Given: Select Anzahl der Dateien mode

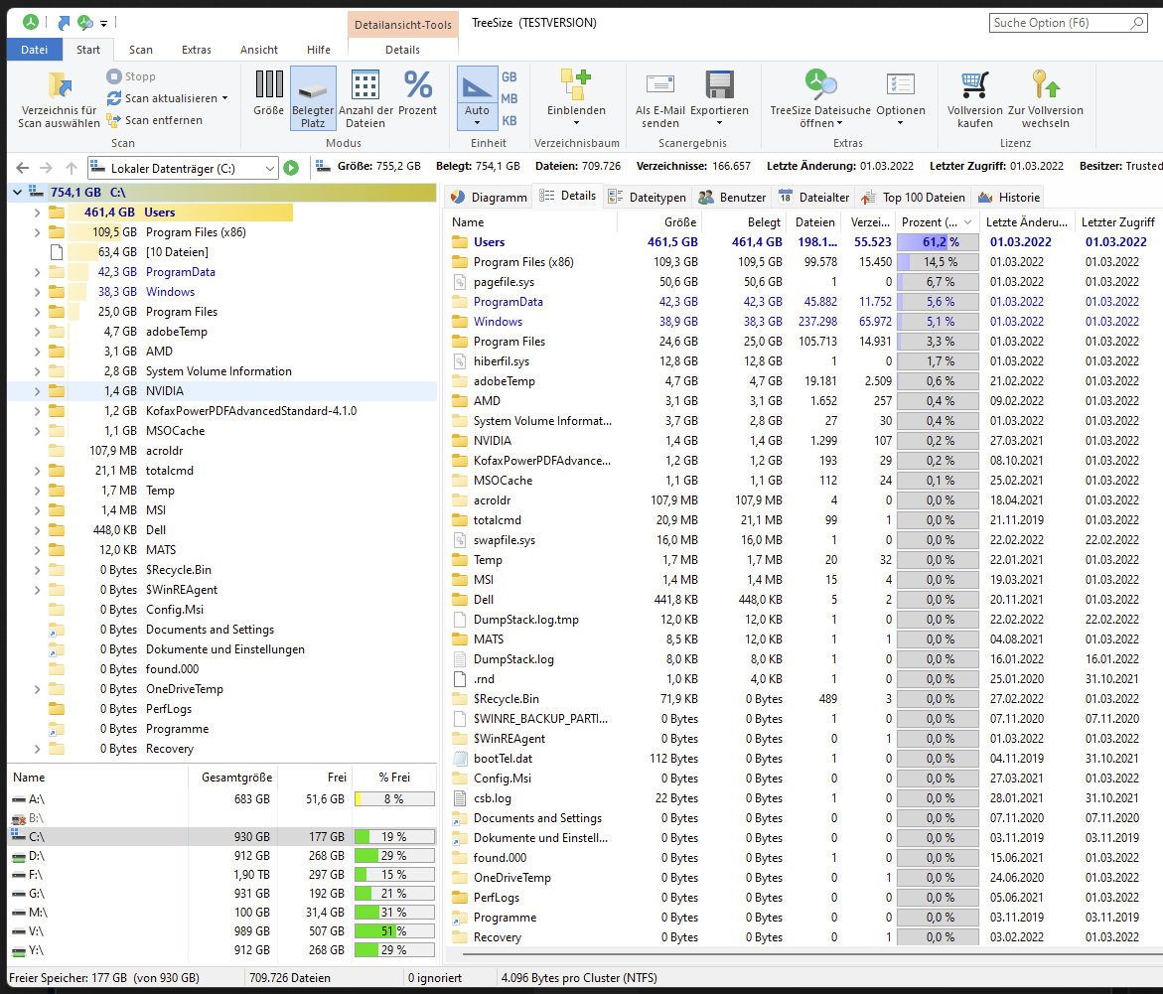Looking at the screenshot, I should (364, 97).
